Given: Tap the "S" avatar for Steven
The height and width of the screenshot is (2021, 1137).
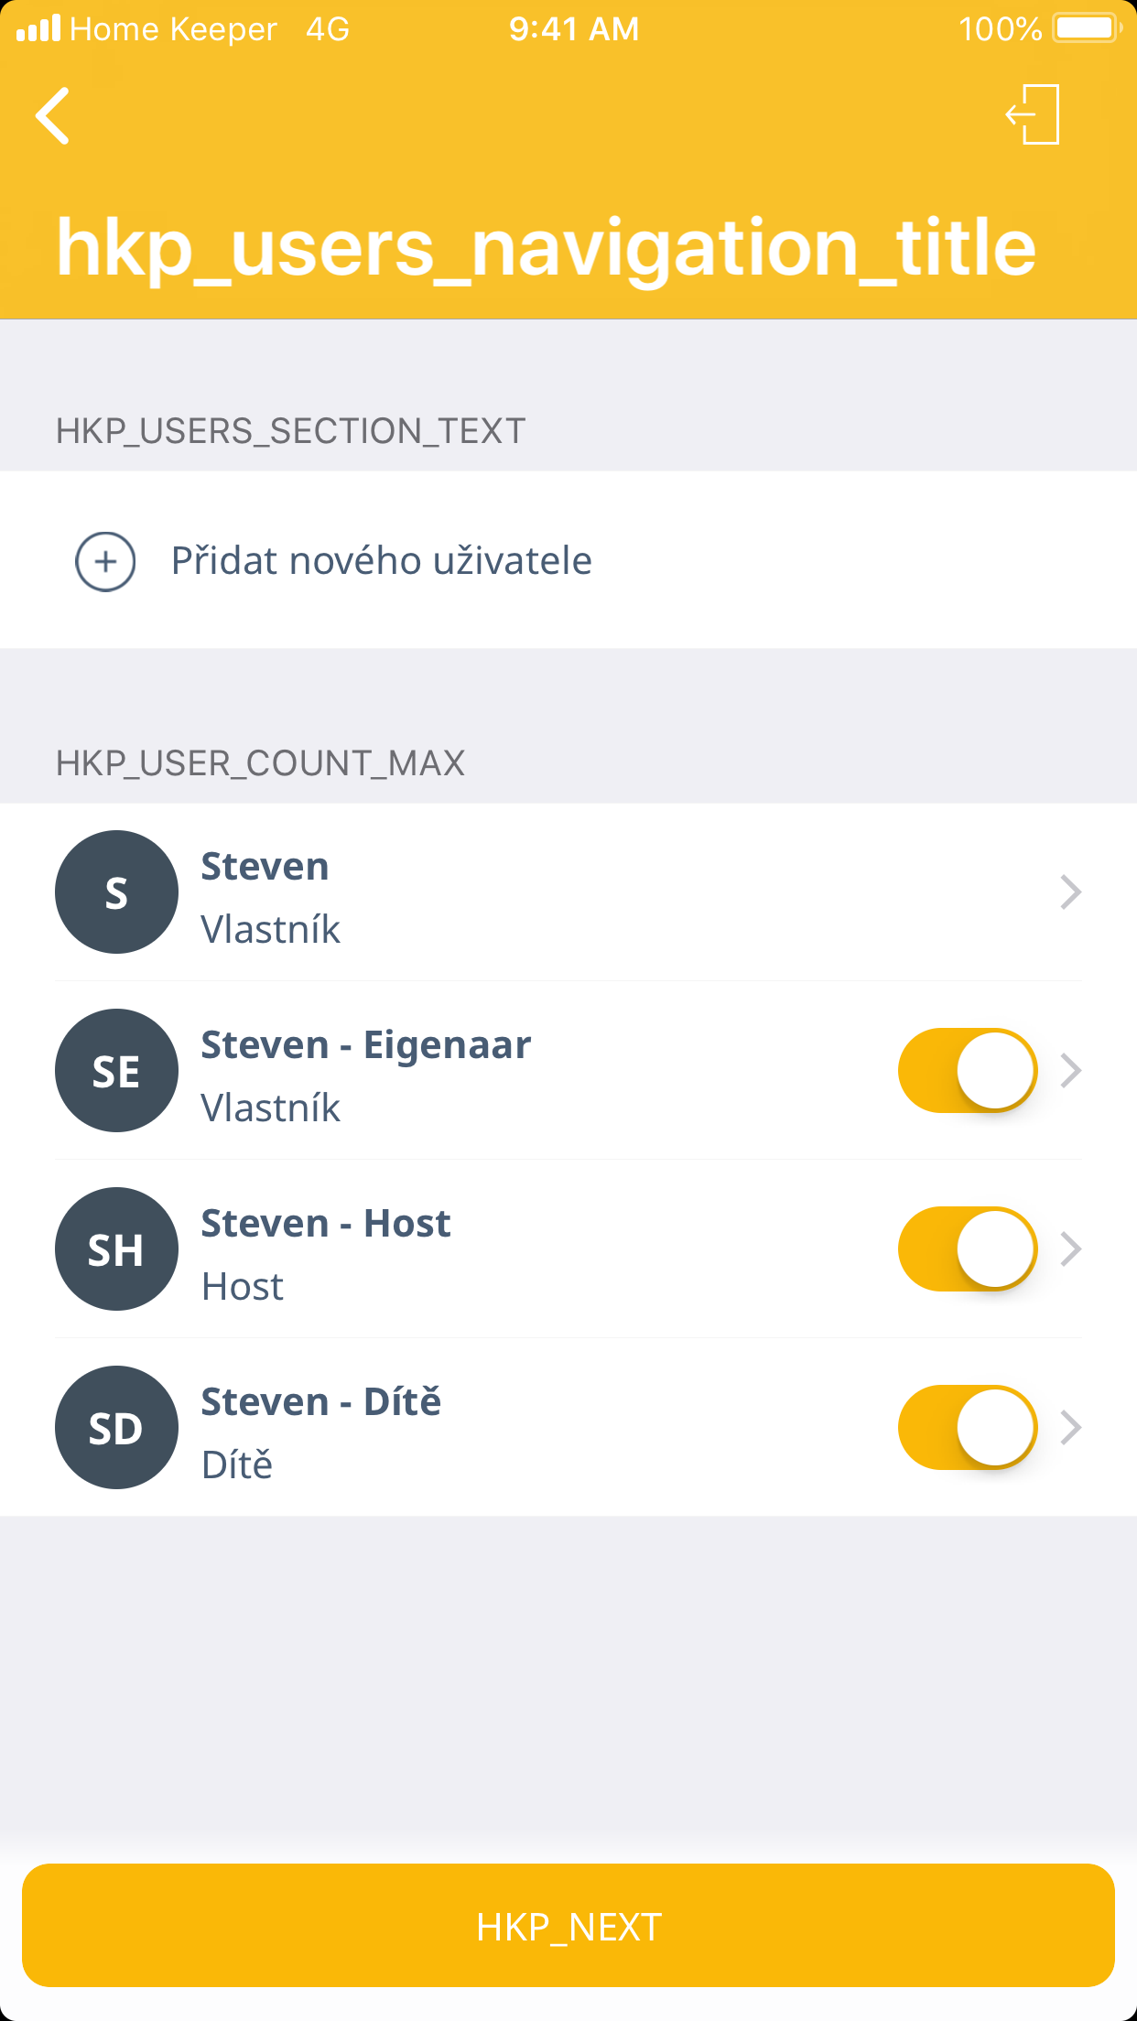Looking at the screenshot, I should coord(116,892).
